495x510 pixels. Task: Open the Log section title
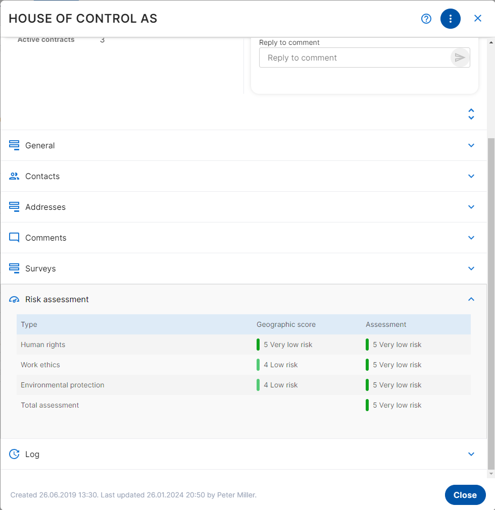click(32, 455)
